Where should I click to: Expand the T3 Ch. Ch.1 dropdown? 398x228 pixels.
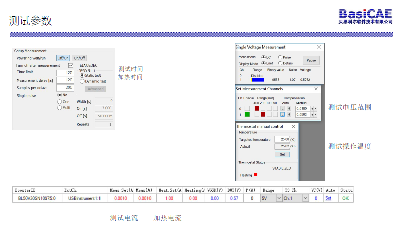tap(305, 198)
